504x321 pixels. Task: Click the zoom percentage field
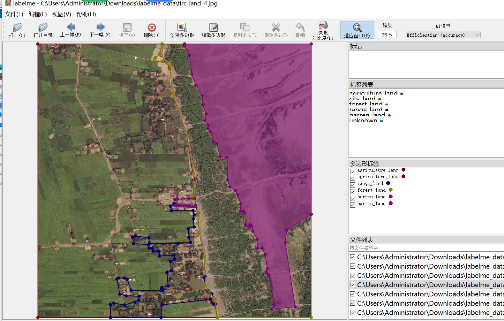click(x=387, y=35)
